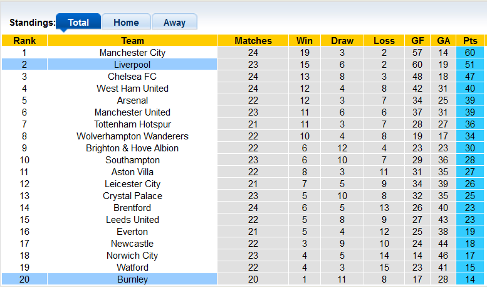Open the Tottenham Hotspur team link

(x=132, y=124)
